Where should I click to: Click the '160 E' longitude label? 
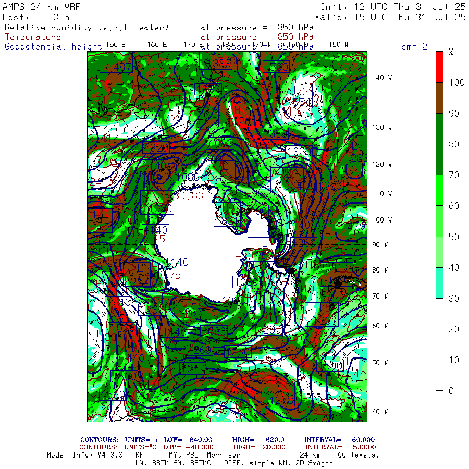pyautogui.click(x=157, y=45)
